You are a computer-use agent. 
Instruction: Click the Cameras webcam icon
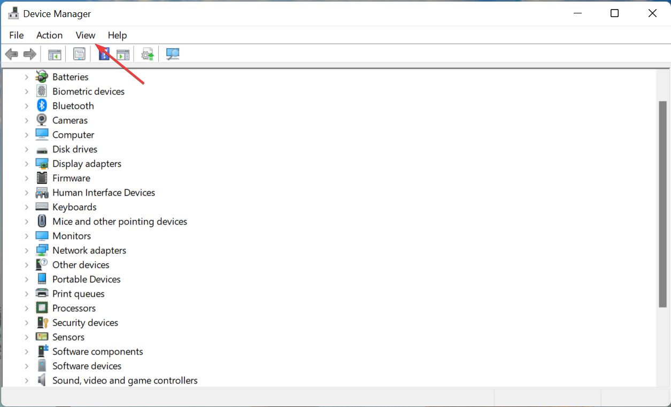pyautogui.click(x=42, y=120)
